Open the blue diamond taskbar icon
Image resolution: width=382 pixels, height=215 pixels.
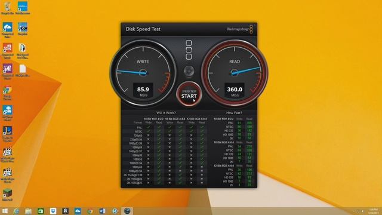click(x=115, y=211)
